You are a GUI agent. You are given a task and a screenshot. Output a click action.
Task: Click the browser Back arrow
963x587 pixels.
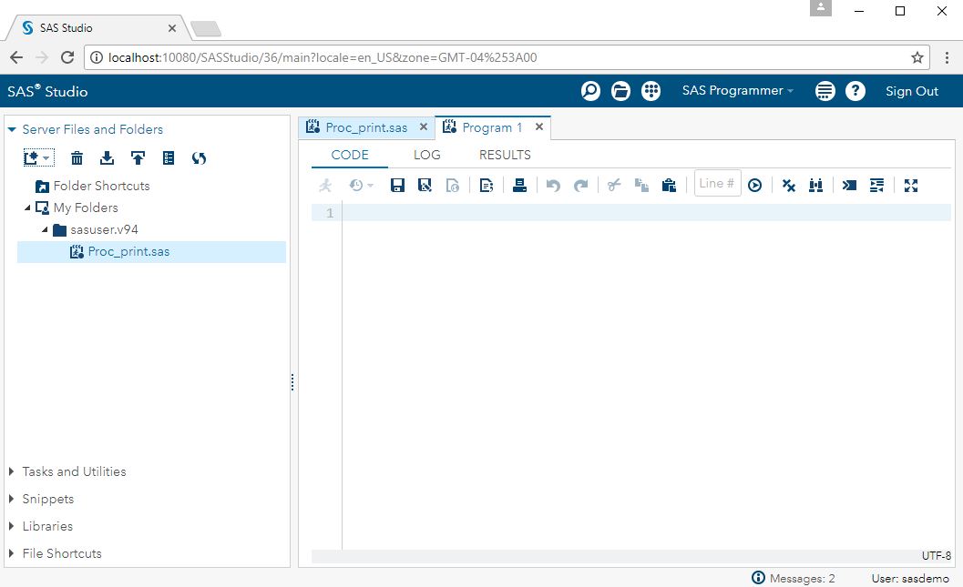click(16, 57)
